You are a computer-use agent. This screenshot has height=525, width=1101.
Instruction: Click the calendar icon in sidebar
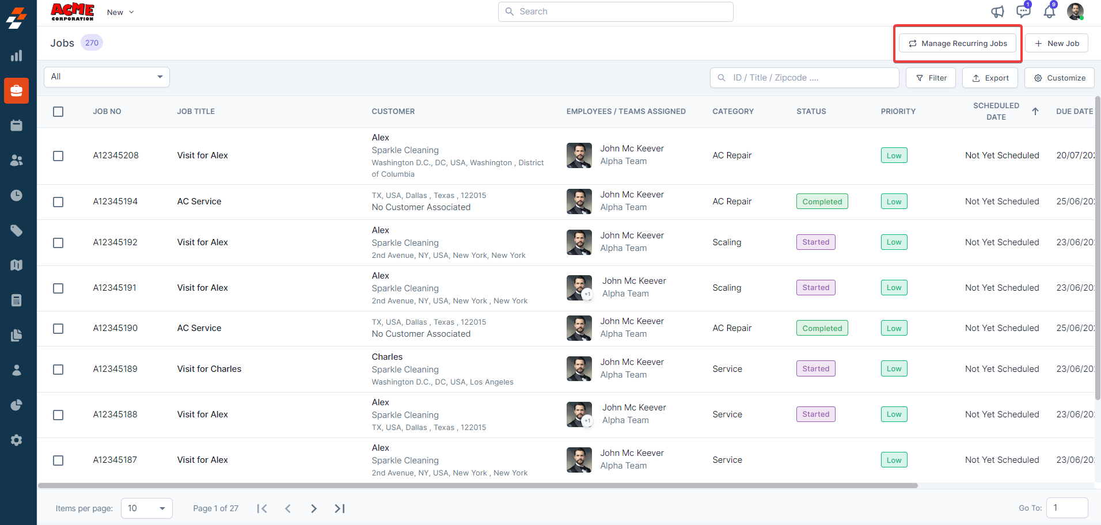tap(17, 125)
